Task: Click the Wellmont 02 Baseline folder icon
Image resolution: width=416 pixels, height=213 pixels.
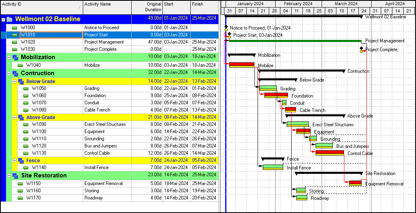Action: 9,19
